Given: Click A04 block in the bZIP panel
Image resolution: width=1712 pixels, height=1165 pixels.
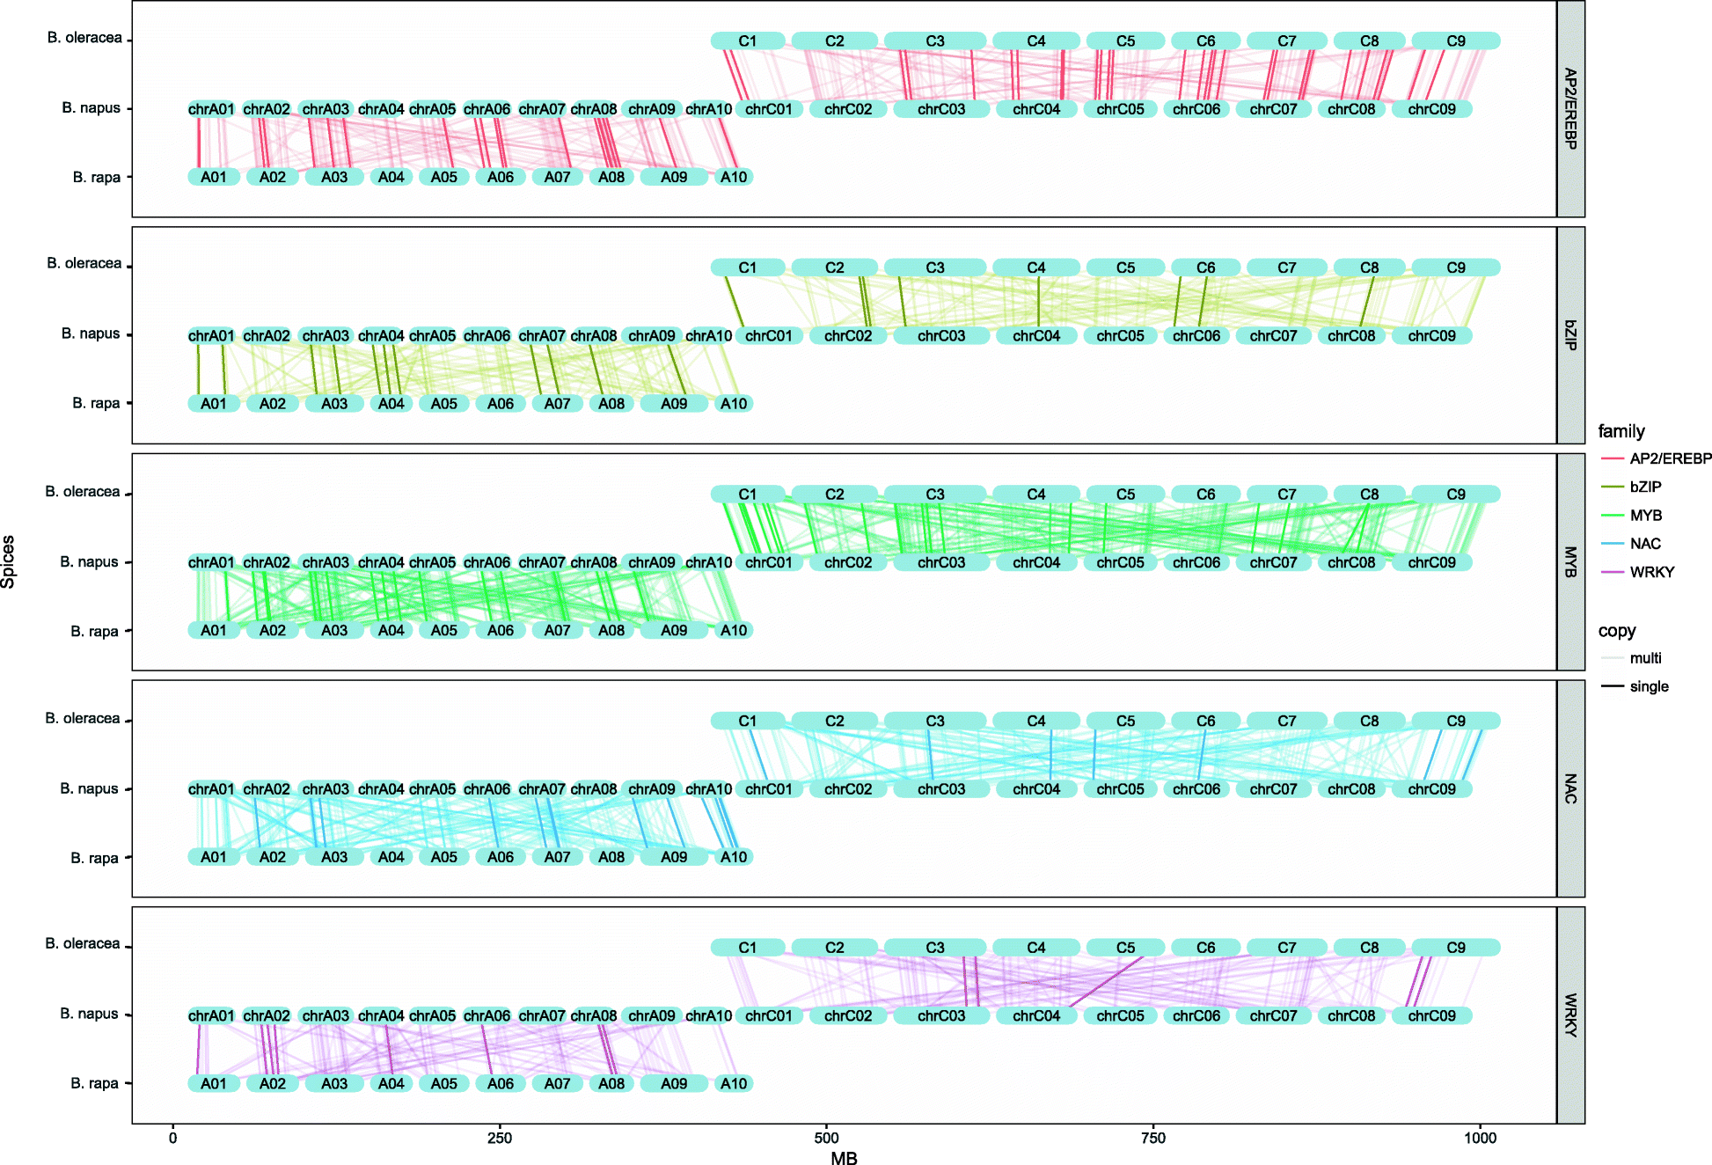Looking at the screenshot, I should point(391,404).
